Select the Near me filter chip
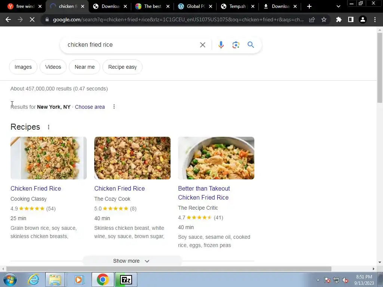383x287 pixels. (x=85, y=67)
